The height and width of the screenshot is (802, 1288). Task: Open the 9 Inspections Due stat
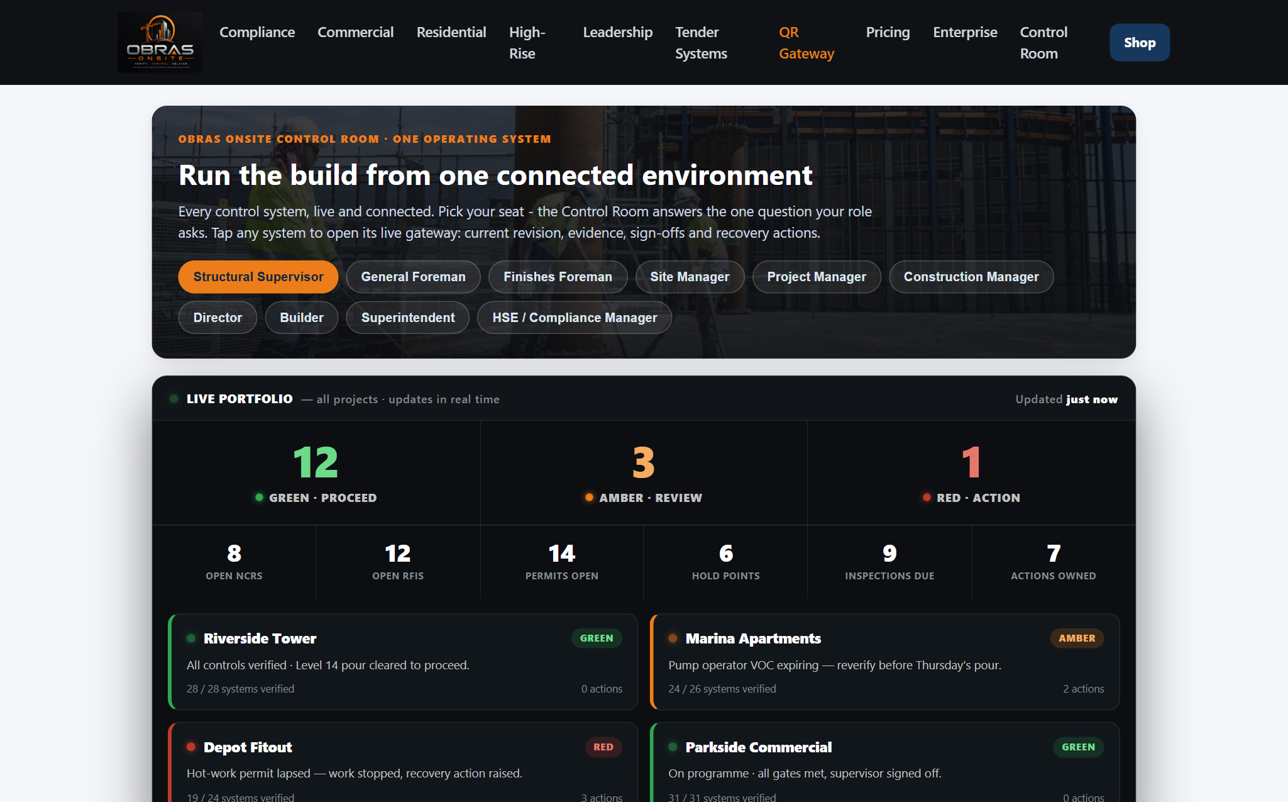click(x=889, y=562)
